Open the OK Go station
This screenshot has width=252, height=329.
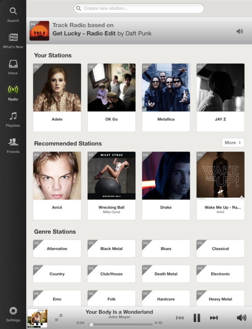[111, 97]
